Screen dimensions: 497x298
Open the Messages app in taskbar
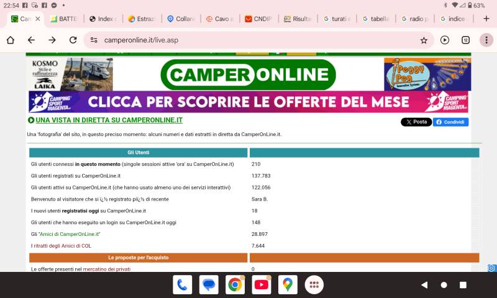209,285
